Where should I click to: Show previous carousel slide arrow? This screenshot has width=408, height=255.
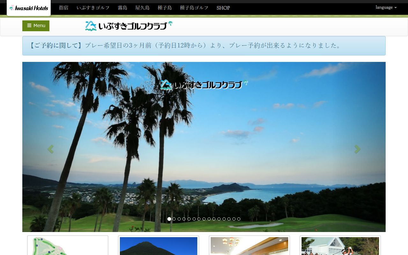click(50, 149)
